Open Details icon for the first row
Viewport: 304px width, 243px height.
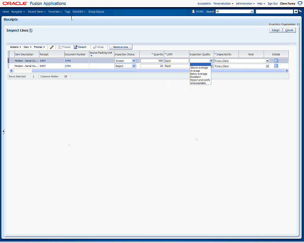point(276,61)
